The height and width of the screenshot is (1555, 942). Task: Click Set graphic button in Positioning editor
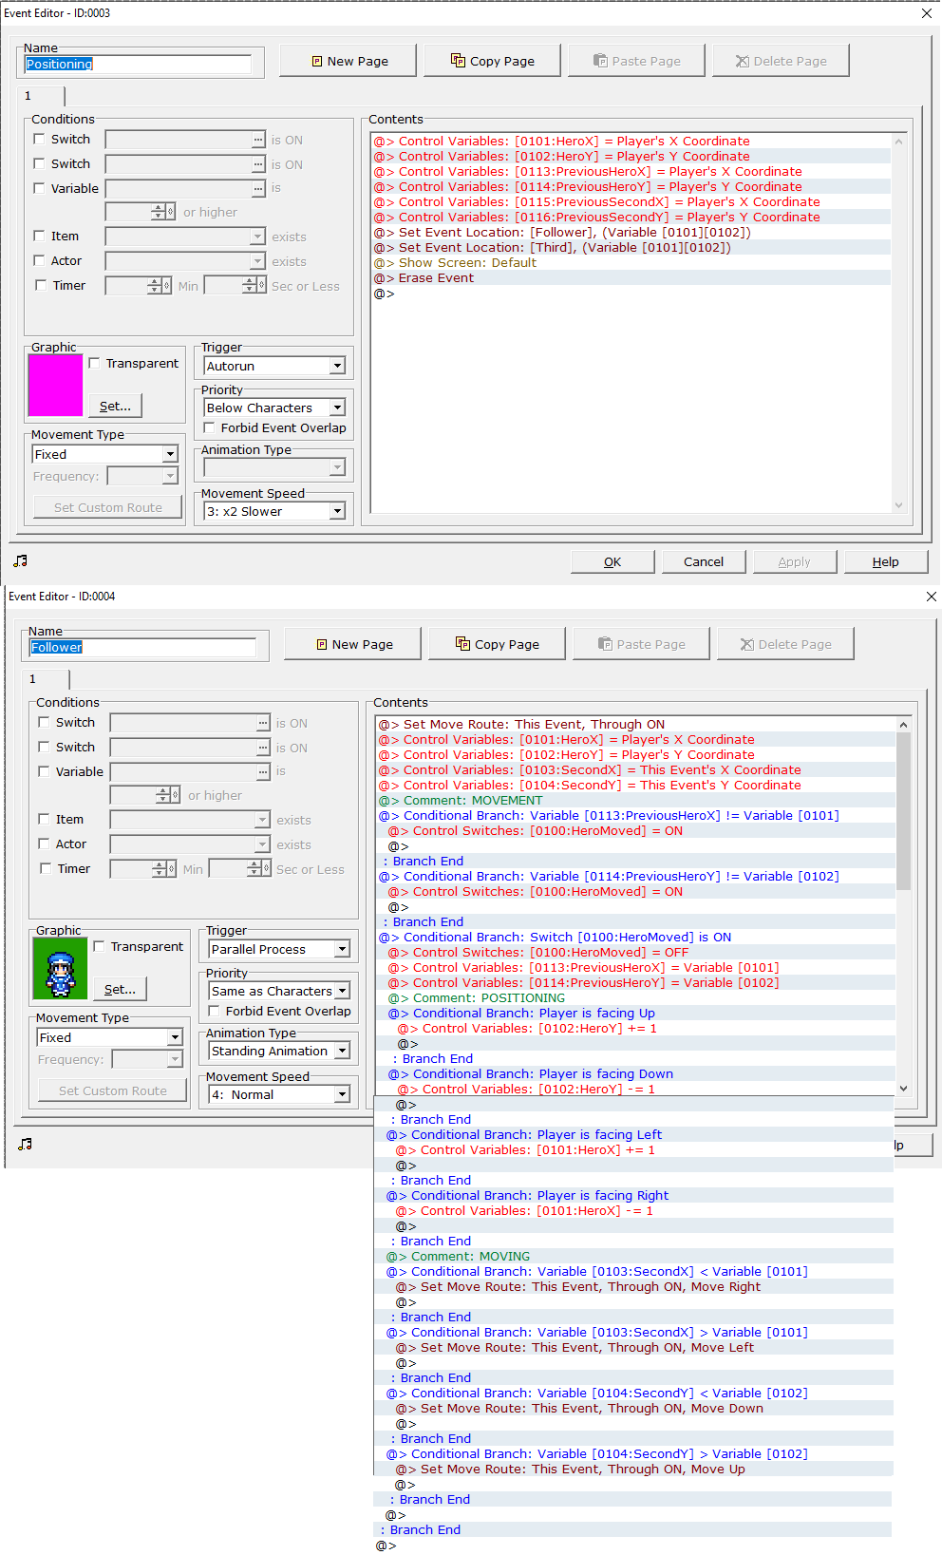pos(116,406)
